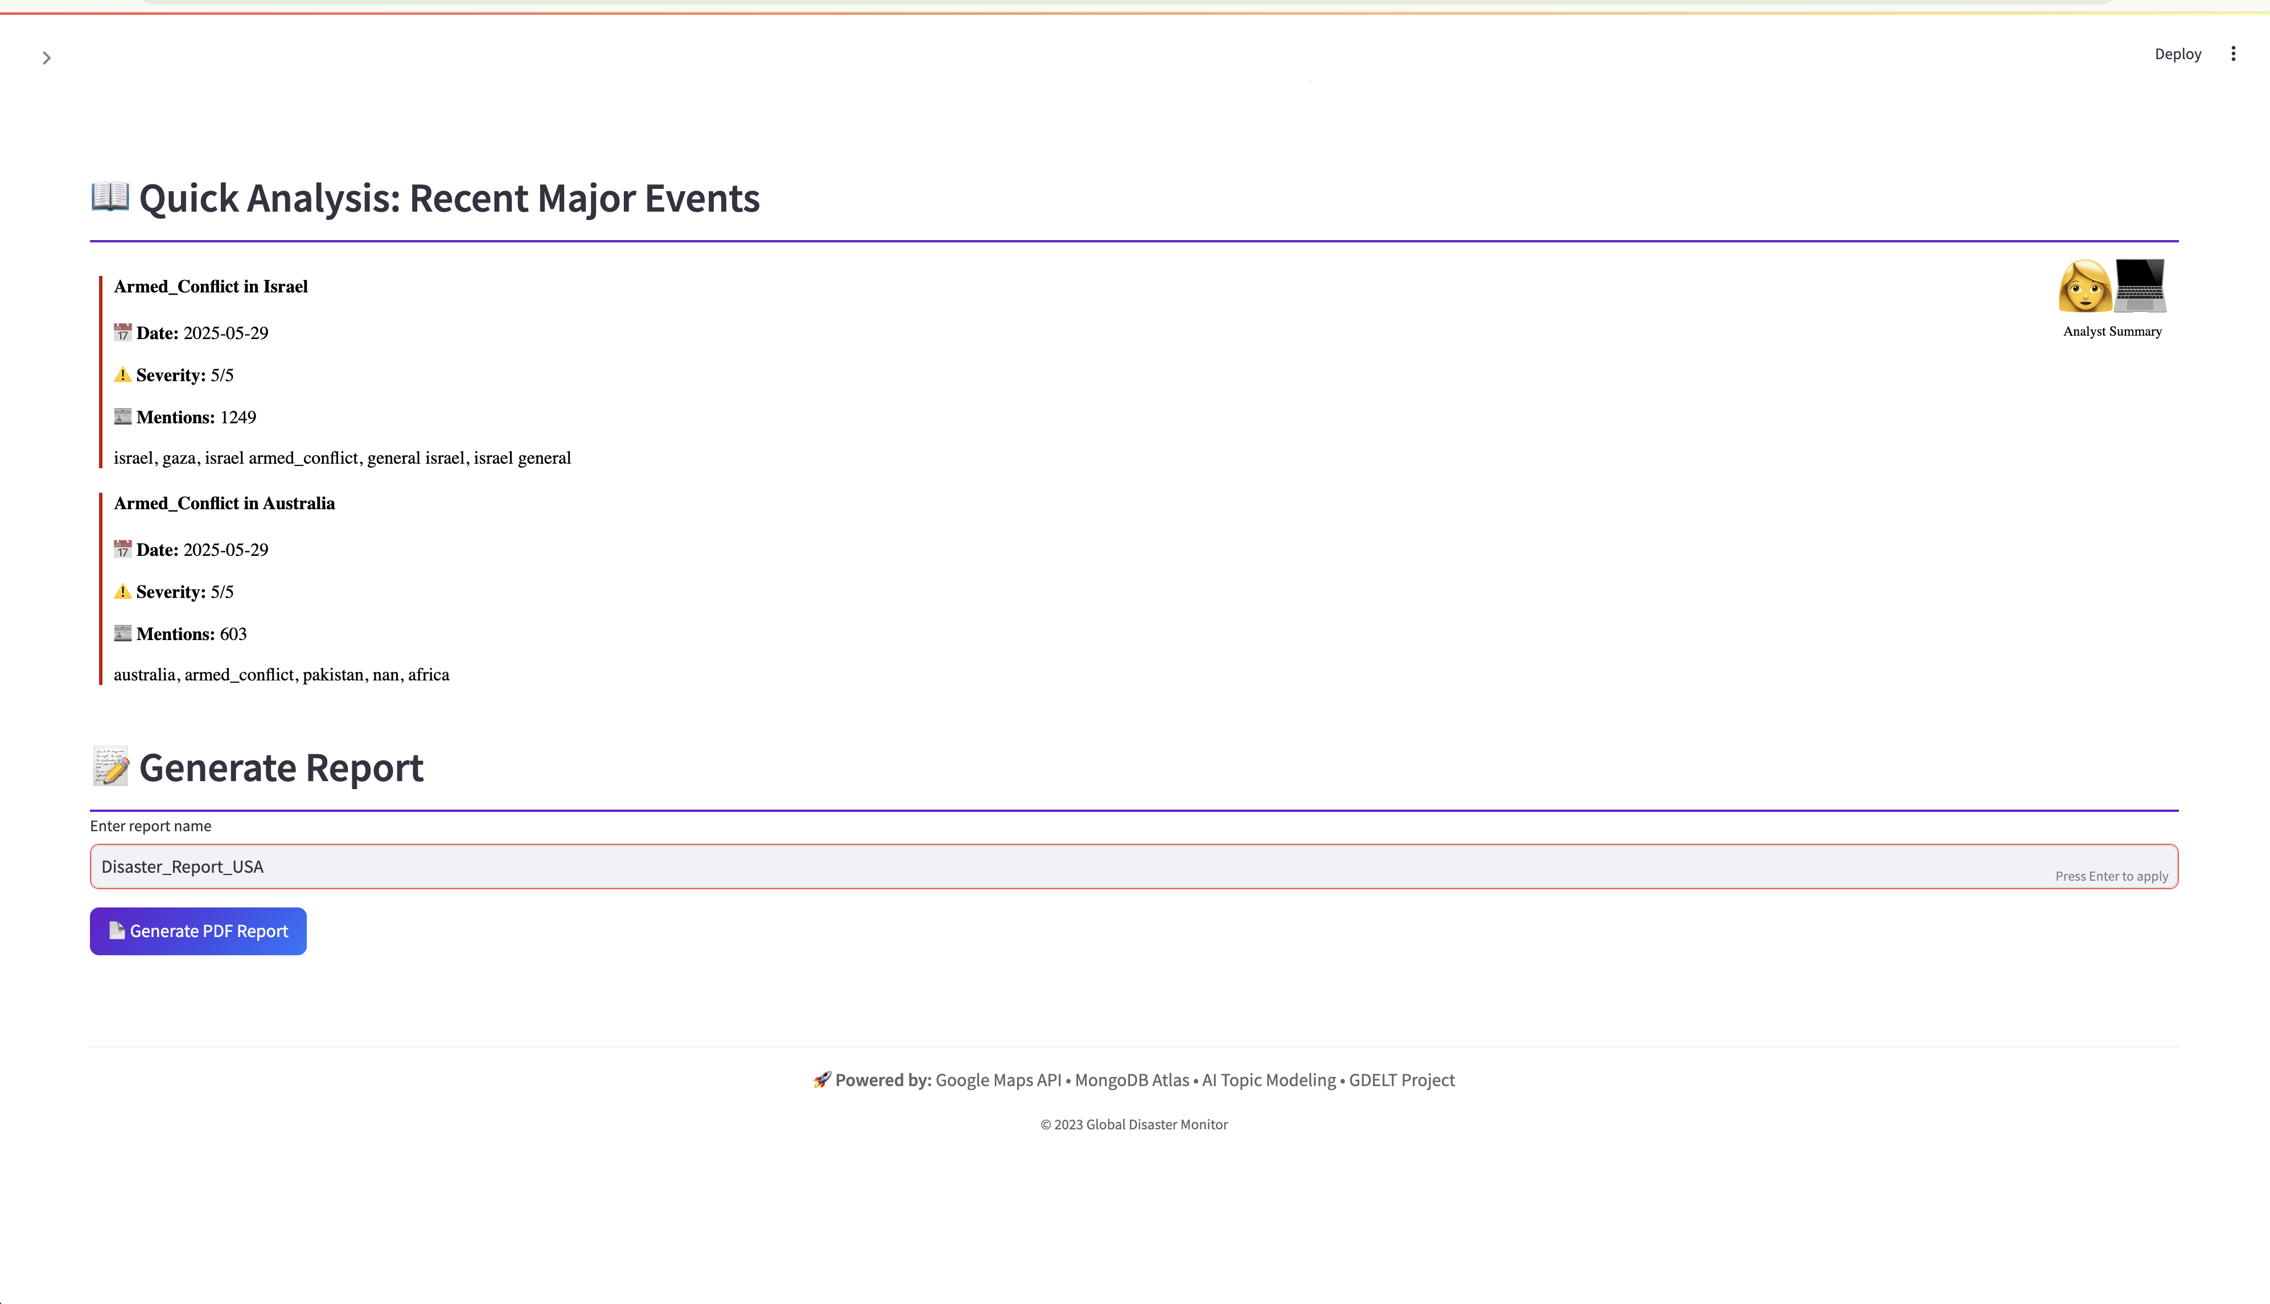2270x1304 pixels.
Task: Click the warning icon in Israel event
Action: (123, 374)
